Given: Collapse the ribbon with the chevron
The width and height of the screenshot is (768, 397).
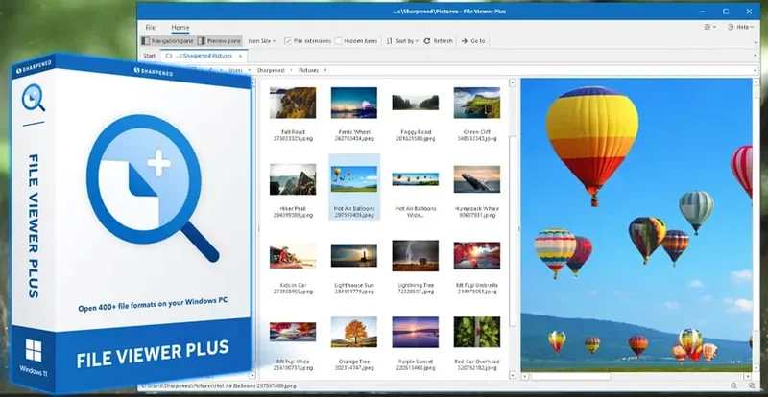Looking at the screenshot, I should click(x=756, y=43).
